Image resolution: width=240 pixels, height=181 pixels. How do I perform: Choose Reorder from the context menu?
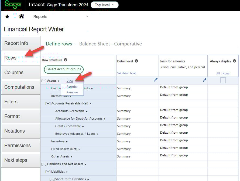pos(72,87)
